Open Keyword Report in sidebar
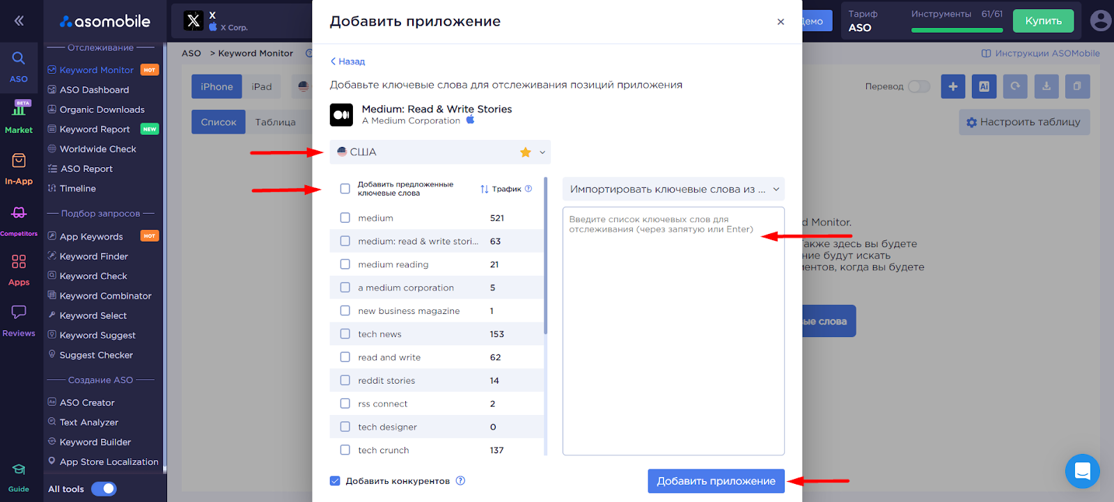The width and height of the screenshot is (1114, 502). [x=95, y=129]
